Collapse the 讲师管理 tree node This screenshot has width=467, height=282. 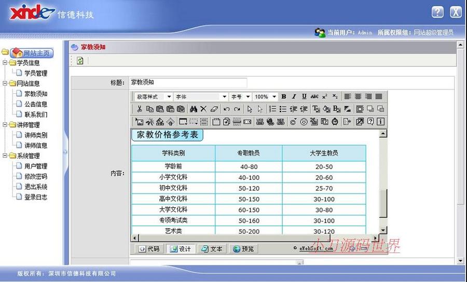5,125
